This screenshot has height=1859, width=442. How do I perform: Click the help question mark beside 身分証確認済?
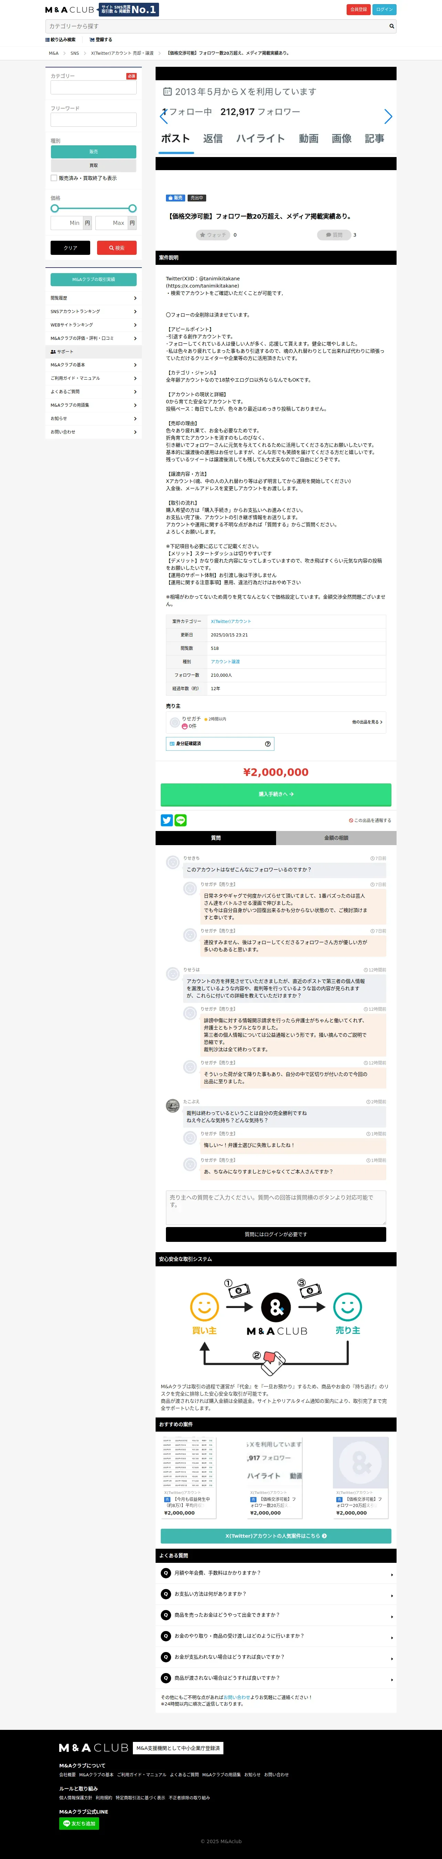click(267, 743)
